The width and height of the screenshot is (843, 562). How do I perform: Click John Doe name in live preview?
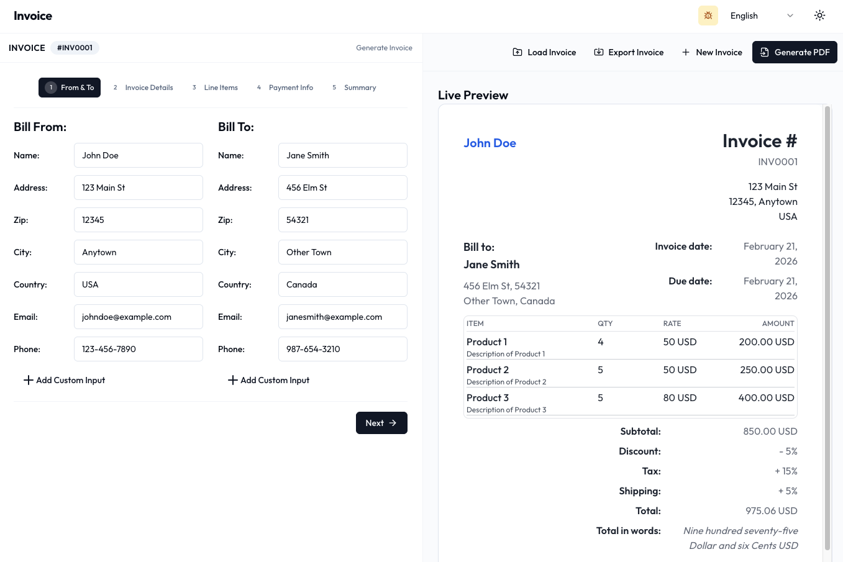coord(490,143)
